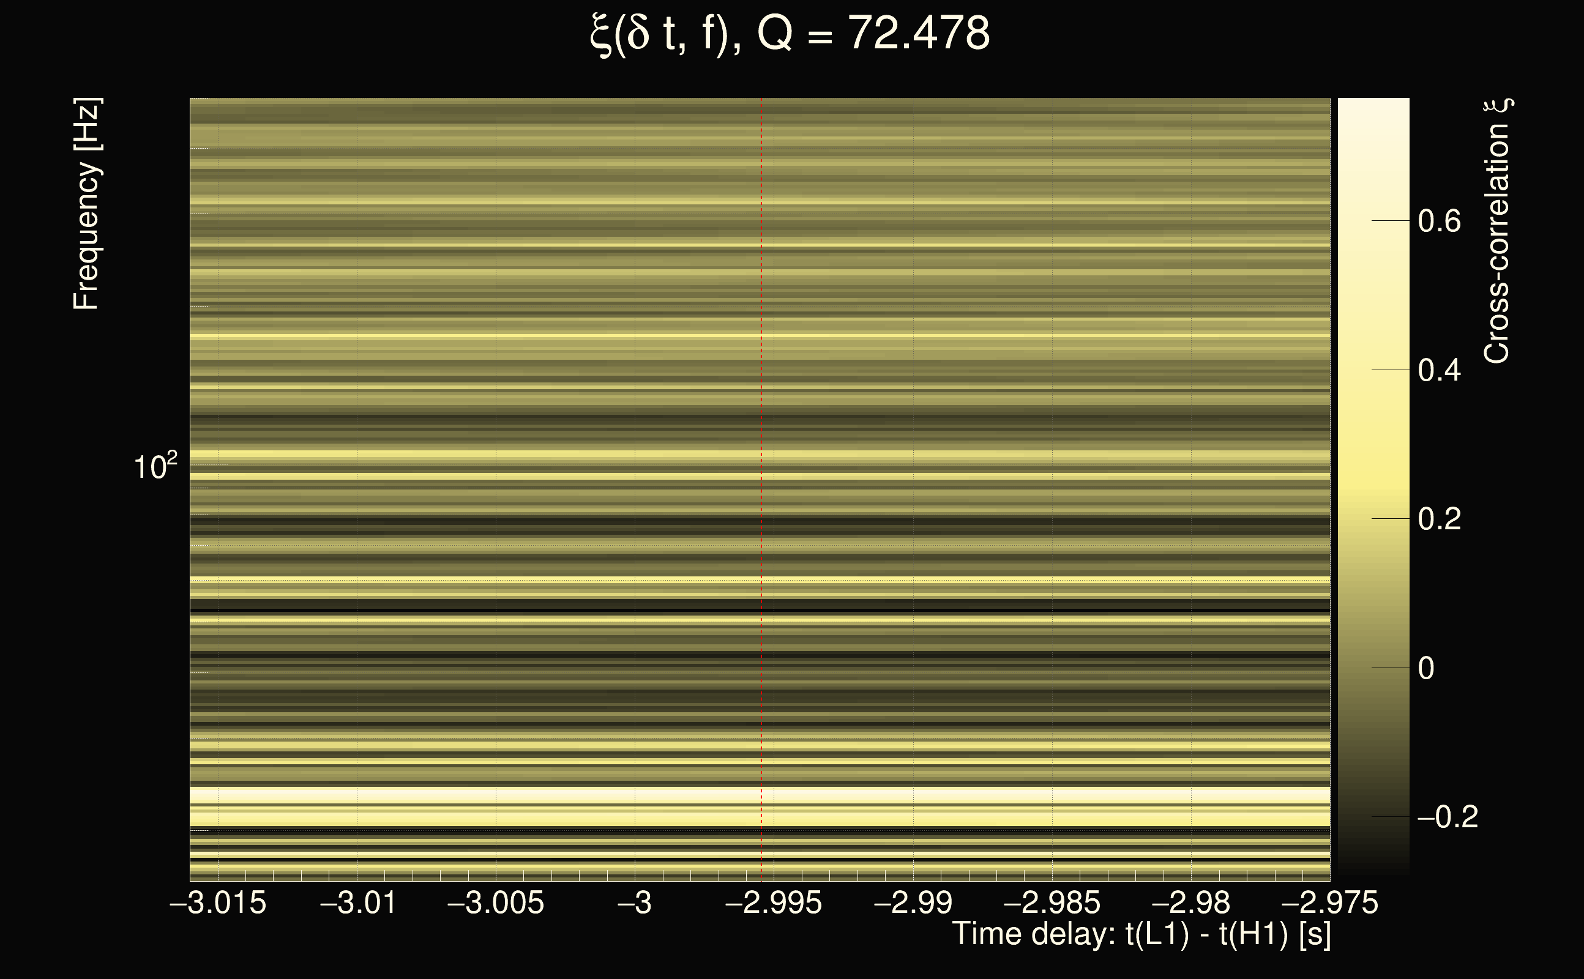Click the plot title showing Q = 72.478
The height and width of the screenshot is (979, 1584).
(x=790, y=34)
